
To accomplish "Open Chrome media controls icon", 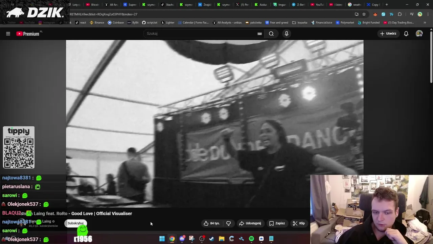I will 412,14.
